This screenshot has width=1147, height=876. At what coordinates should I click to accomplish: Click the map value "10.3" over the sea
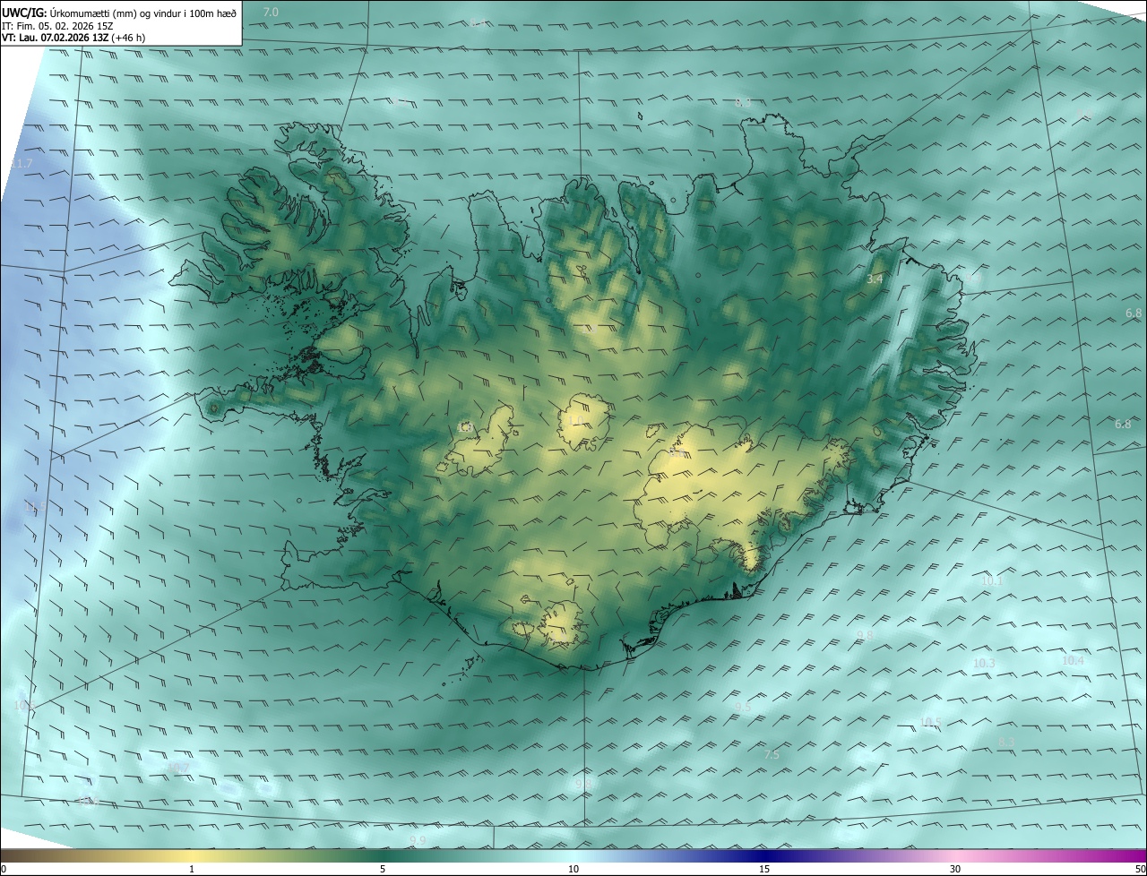984,664
